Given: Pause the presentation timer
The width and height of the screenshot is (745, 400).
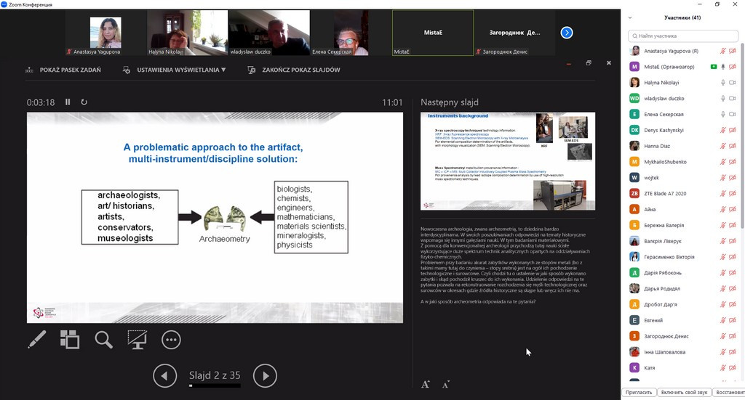Looking at the screenshot, I should click(x=68, y=102).
